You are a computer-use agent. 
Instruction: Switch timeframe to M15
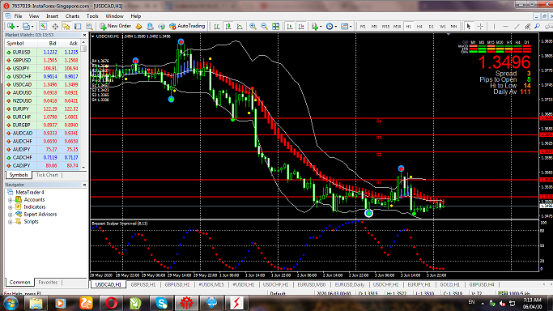385,27
